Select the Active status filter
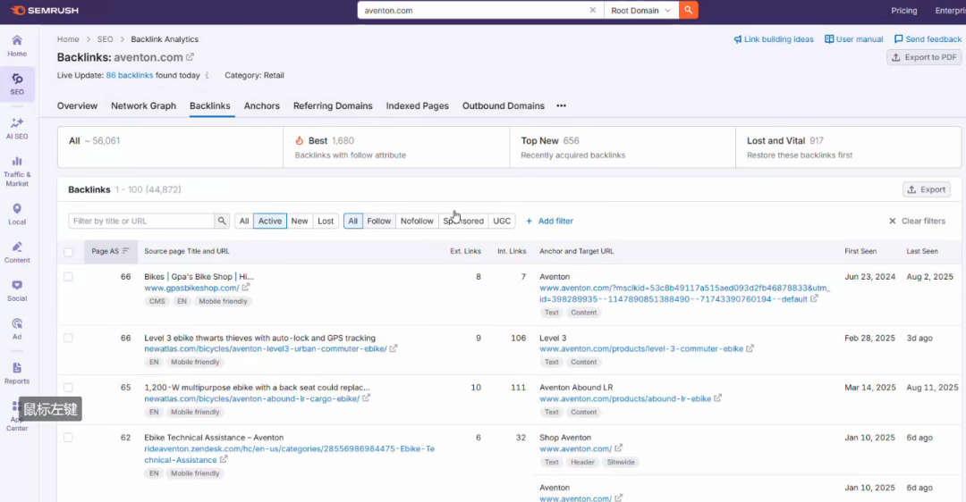This screenshot has width=966, height=502. pos(270,221)
